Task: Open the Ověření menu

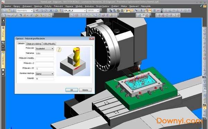Action: [115, 6]
